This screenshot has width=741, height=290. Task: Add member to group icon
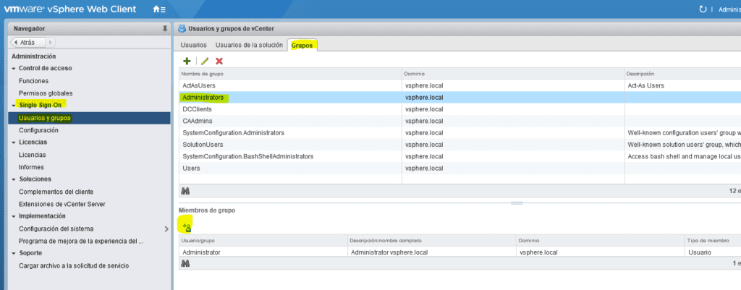(x=187, y=228)
